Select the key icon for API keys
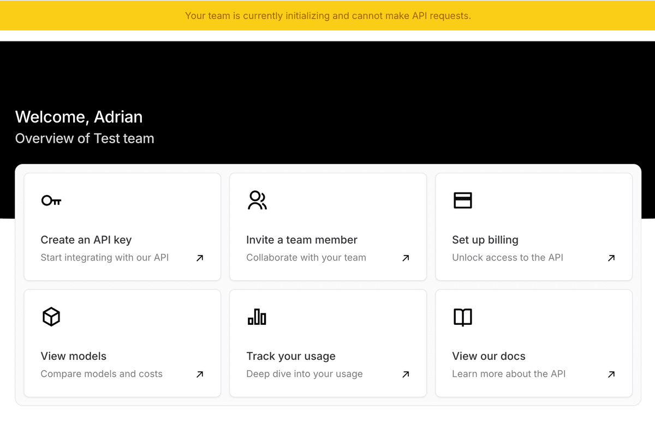The height and width of the screenshot is (423, 655). pos(51,200)
